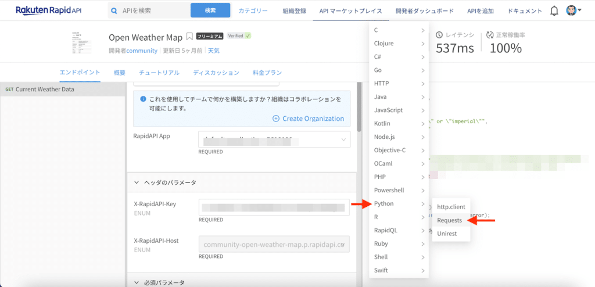Open the RapidAPI App dropdown

(x=274, y=139)
